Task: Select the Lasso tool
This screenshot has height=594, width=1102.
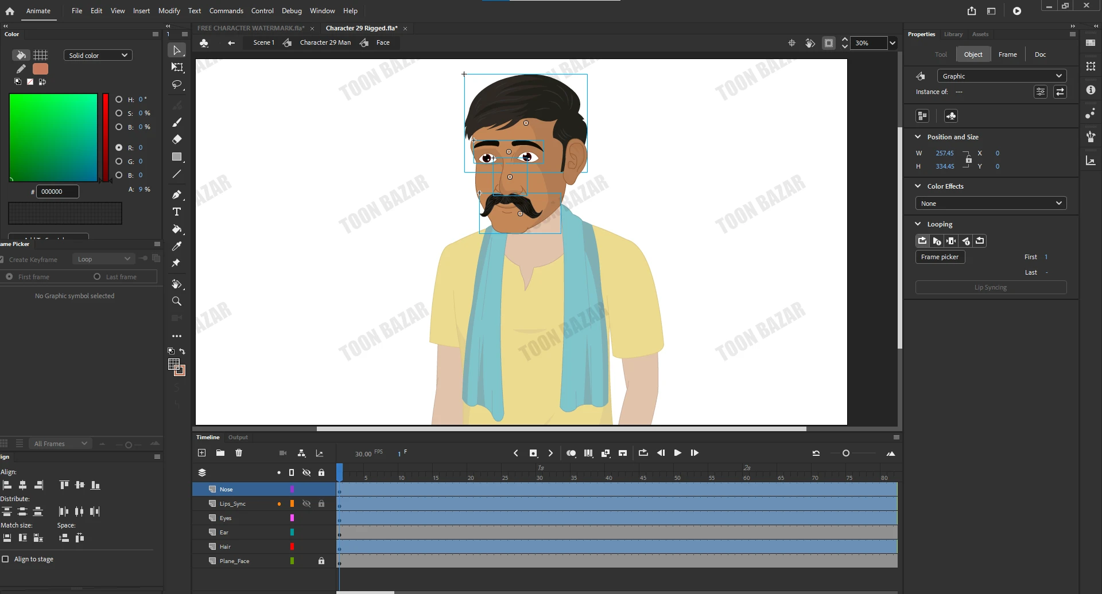Action: 177,85
